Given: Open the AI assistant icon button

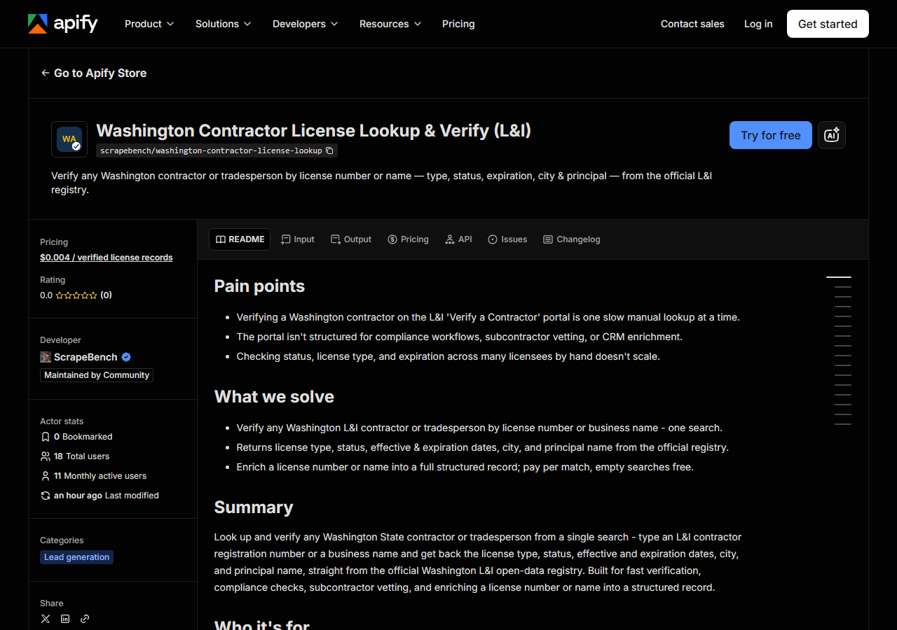Looking at the screenshot, I should pos(832,135).
